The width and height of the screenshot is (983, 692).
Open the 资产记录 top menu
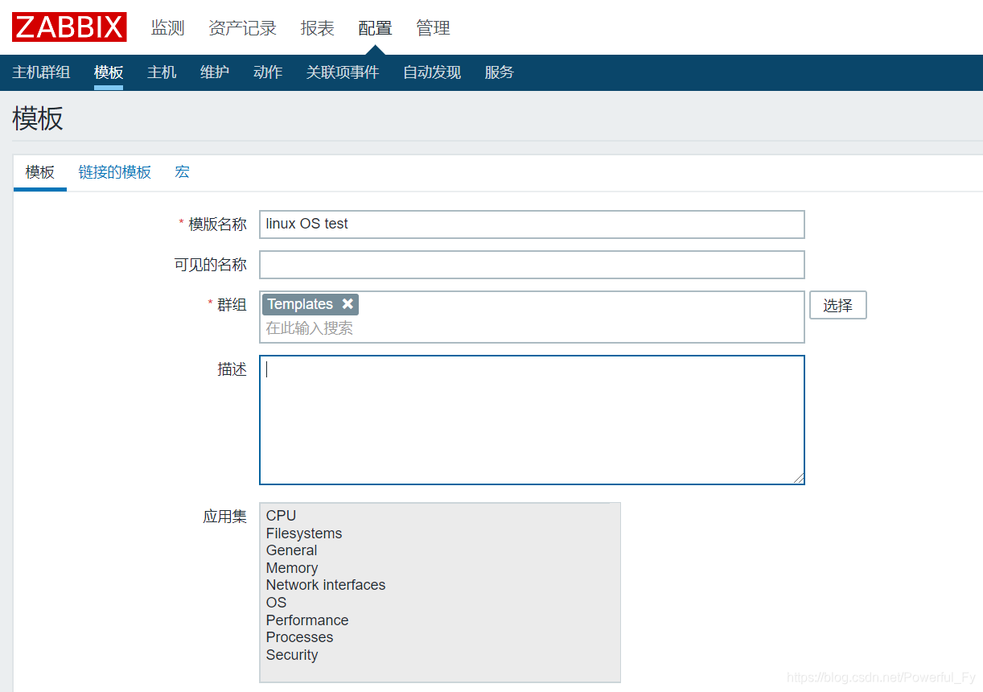coord(242,28)
